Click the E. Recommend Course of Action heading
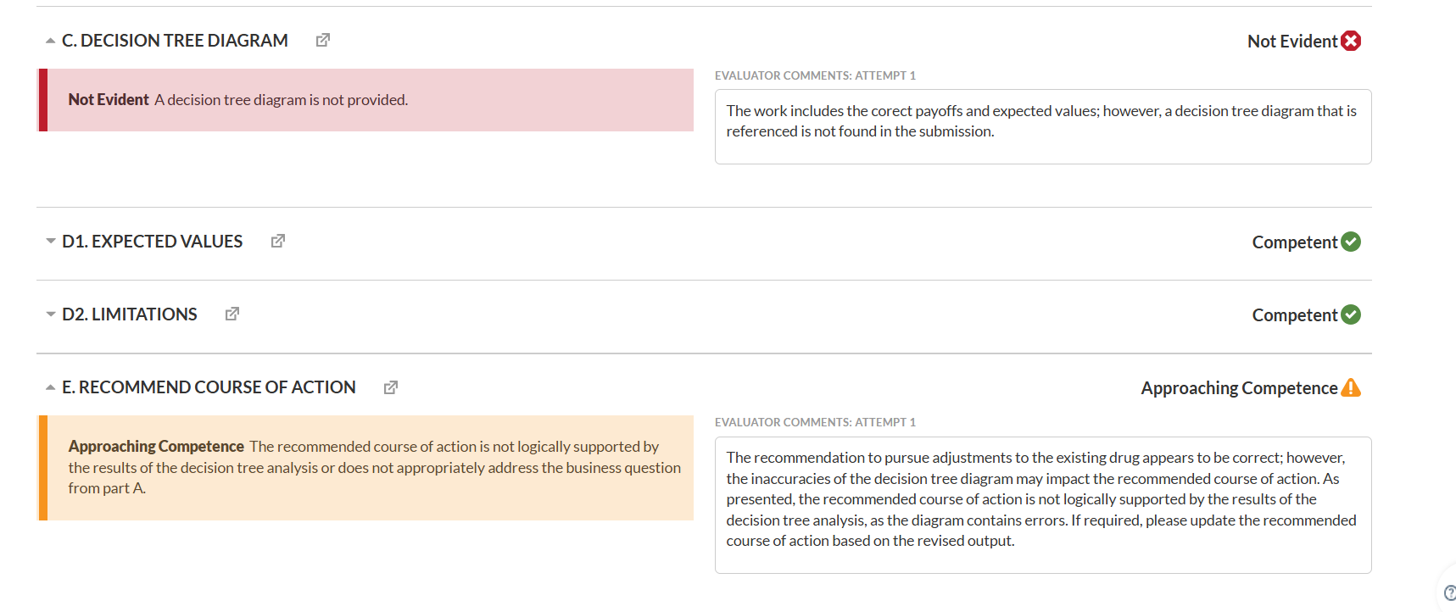Image resolution: width=1456 pixels, height=612 pixels. point(209,387)
